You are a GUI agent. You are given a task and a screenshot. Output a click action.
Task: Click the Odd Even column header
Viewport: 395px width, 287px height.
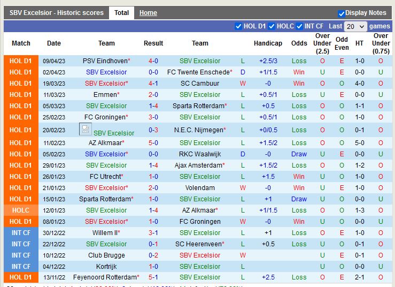[342, 43]
